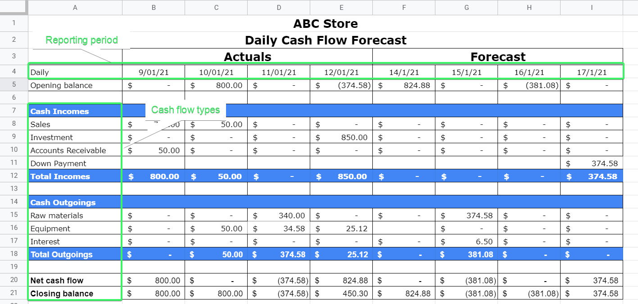638x304 pixels.
Task: Select opening balance 800.00 under 10/01/21
Action: [x=216, y=85]
